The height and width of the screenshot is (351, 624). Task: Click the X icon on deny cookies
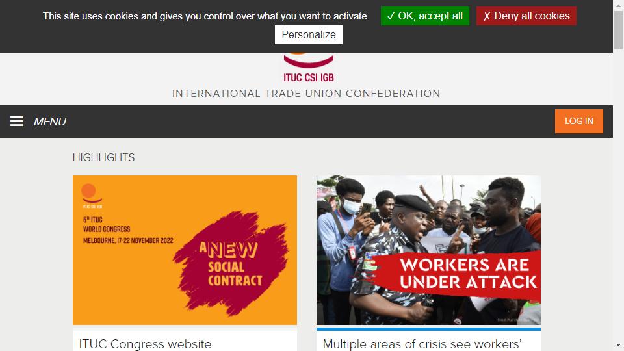[487, 16]
